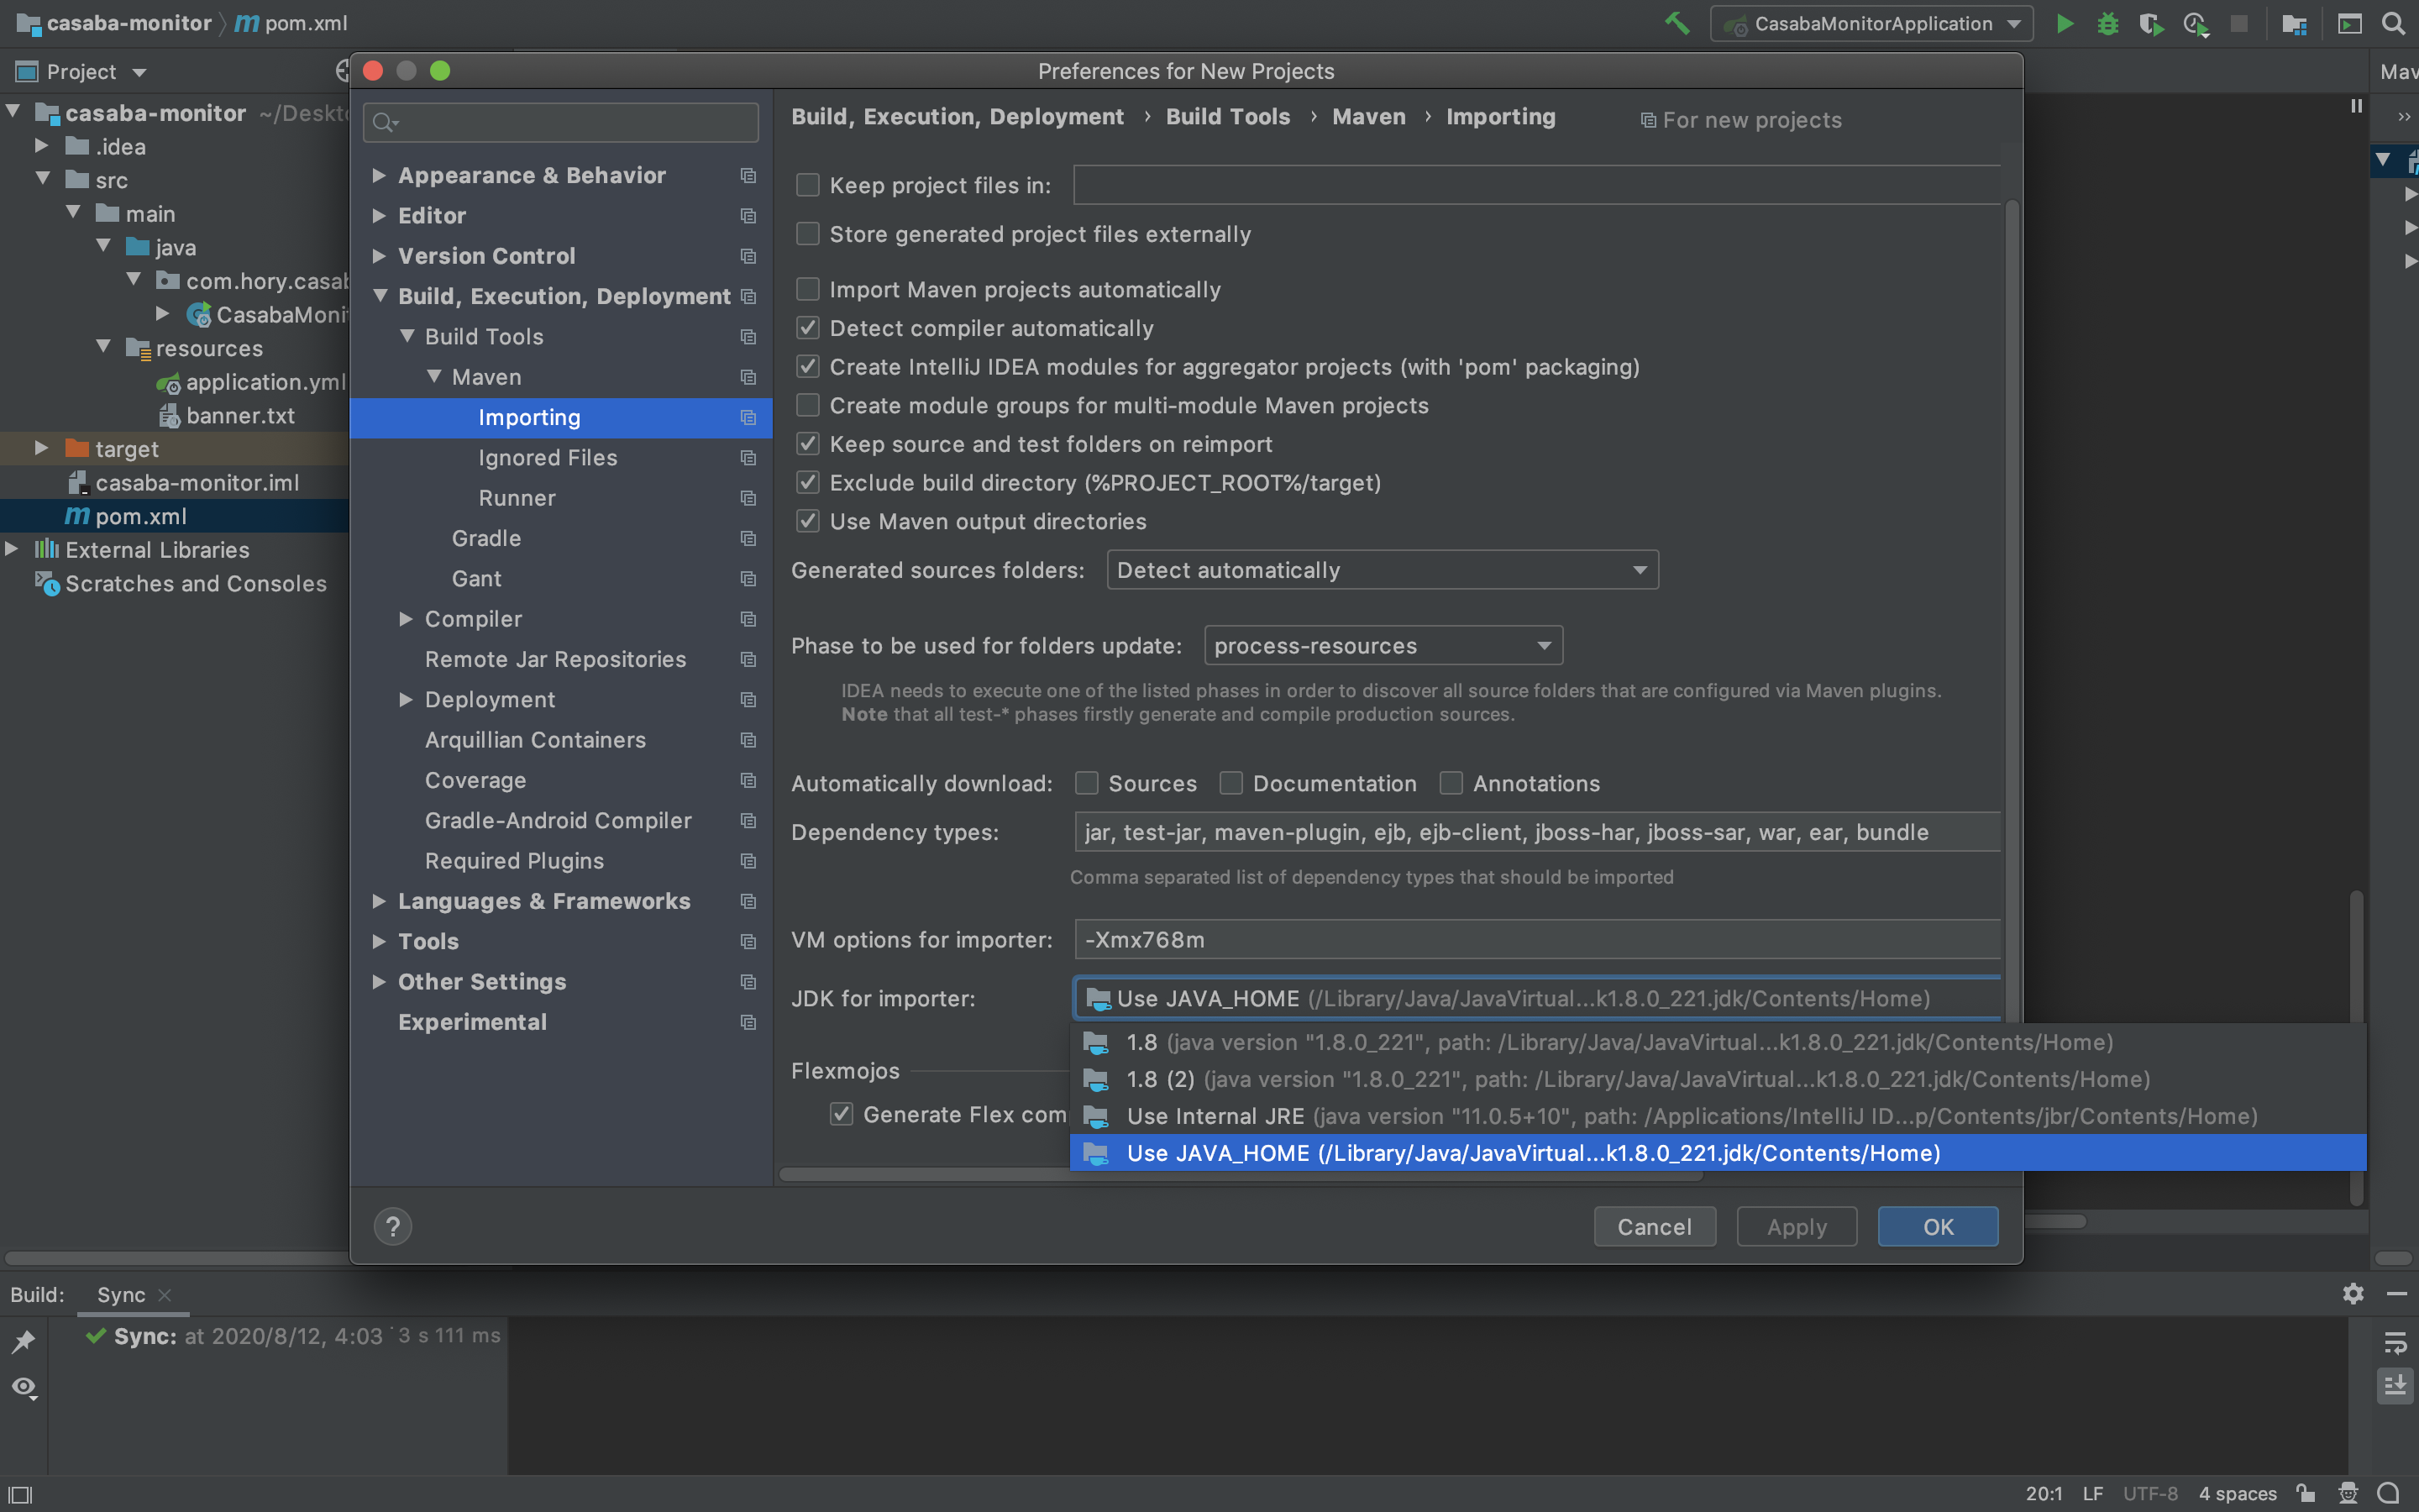Open build tool window settings gear
Viewport: 2419px width, 1512px height.
coord(2353,1294)
